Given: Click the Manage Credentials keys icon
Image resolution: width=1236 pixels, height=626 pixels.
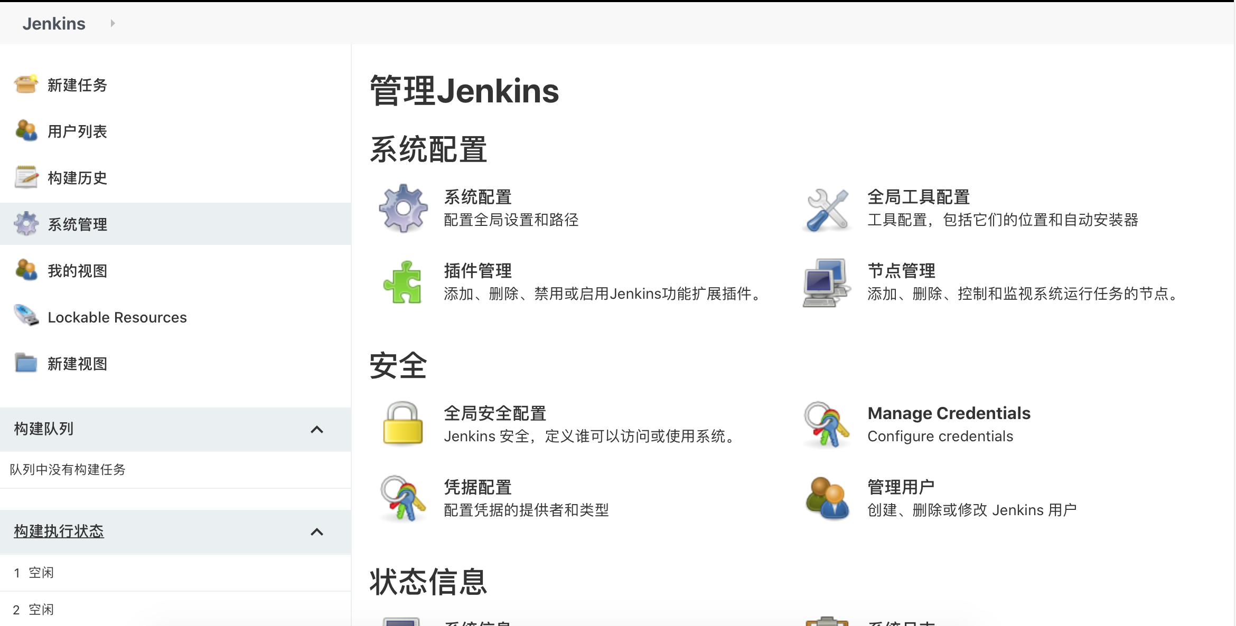Looking at the screenshot, I should coord(827,424).
